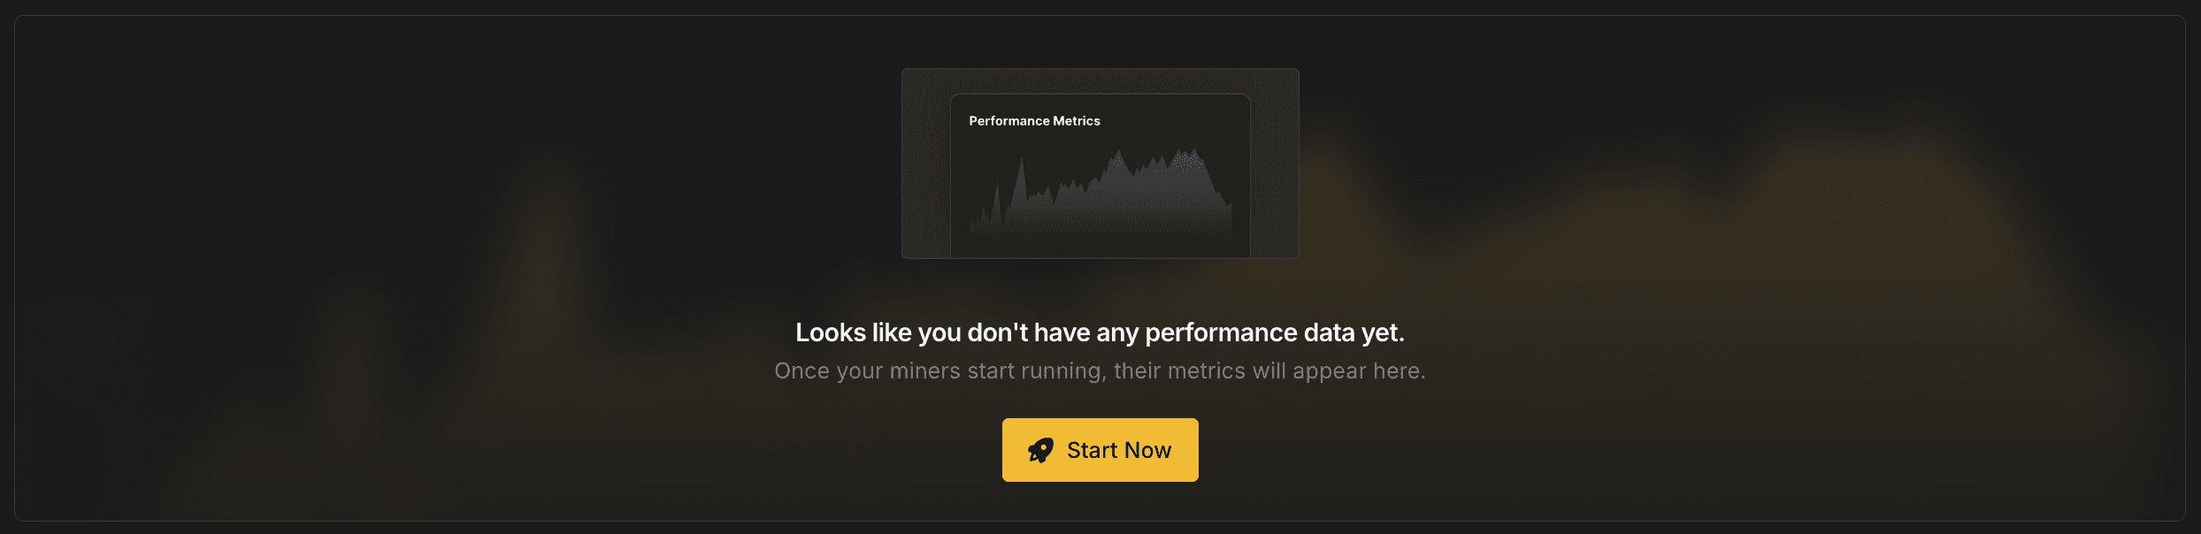Select the "Looks like you don't have any performance data yet" heading

(1100, 332)
